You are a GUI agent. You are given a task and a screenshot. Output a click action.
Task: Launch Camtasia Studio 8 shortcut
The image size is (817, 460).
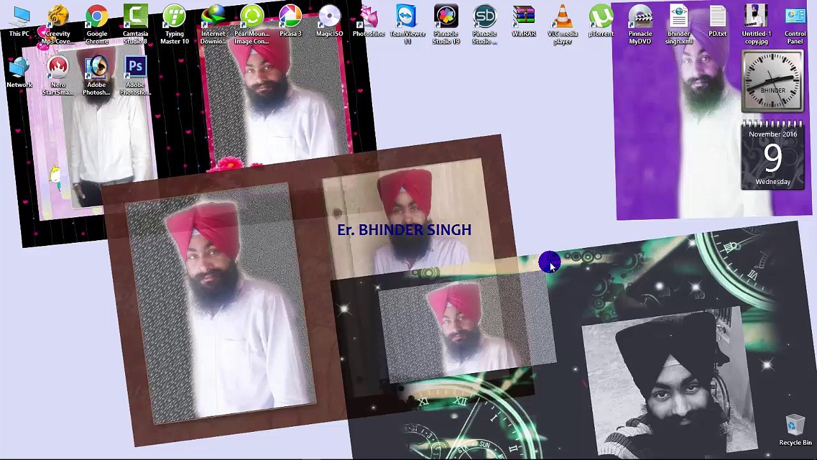click(135, 25)
